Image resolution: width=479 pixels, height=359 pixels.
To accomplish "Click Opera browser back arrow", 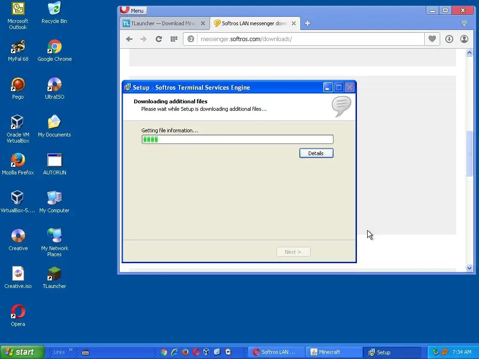I will point(129,39).
